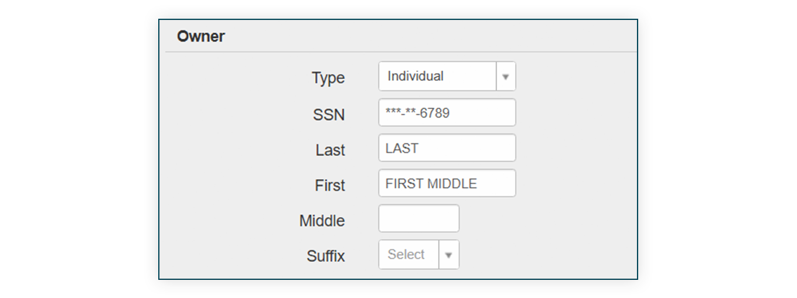Click the Type field label

tap(328, 78)
